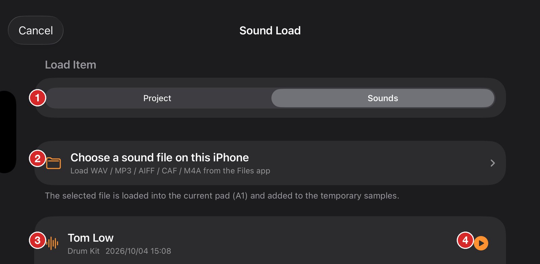Click the red annotation badge numbered 3
The height and width of the screenshot is (264, 540).
(37, 240)
